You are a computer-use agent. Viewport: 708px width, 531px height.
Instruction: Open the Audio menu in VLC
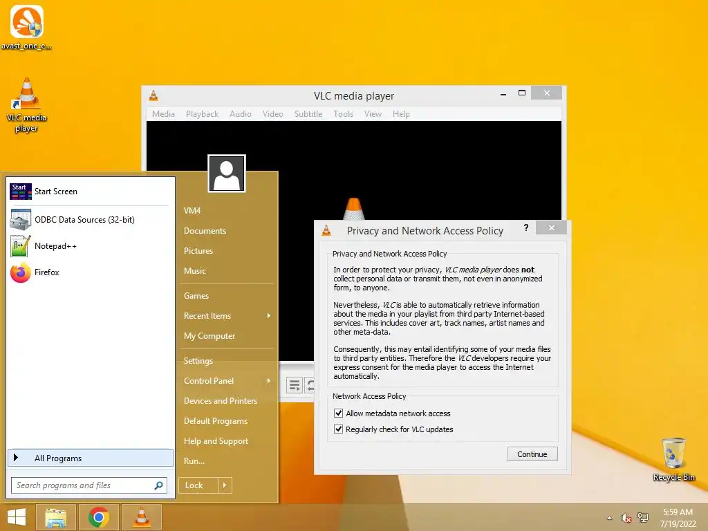coord(240,114)
